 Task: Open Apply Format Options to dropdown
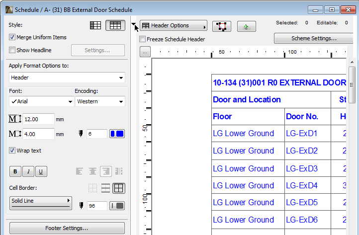[67, 78]
